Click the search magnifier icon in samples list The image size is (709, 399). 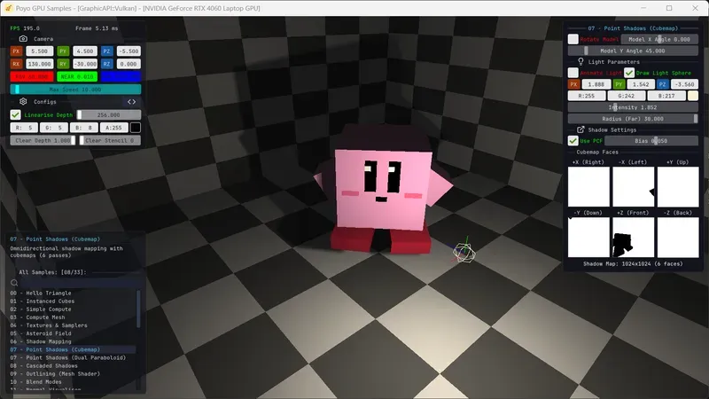coord(14,283)
